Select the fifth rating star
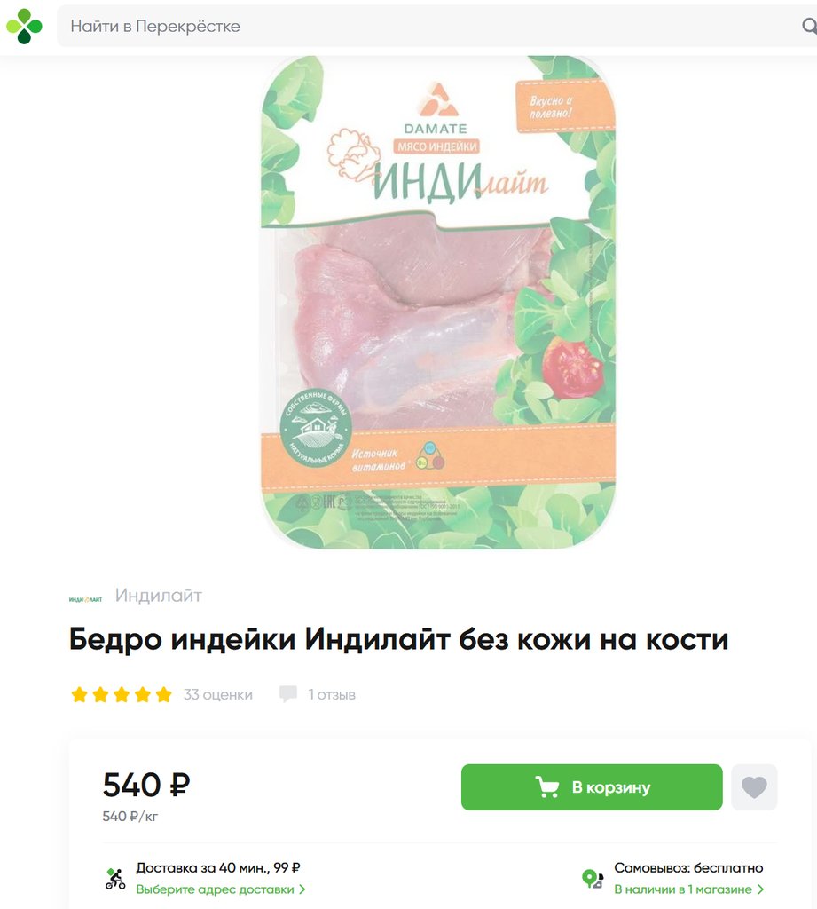 click(x=164, y=694)
